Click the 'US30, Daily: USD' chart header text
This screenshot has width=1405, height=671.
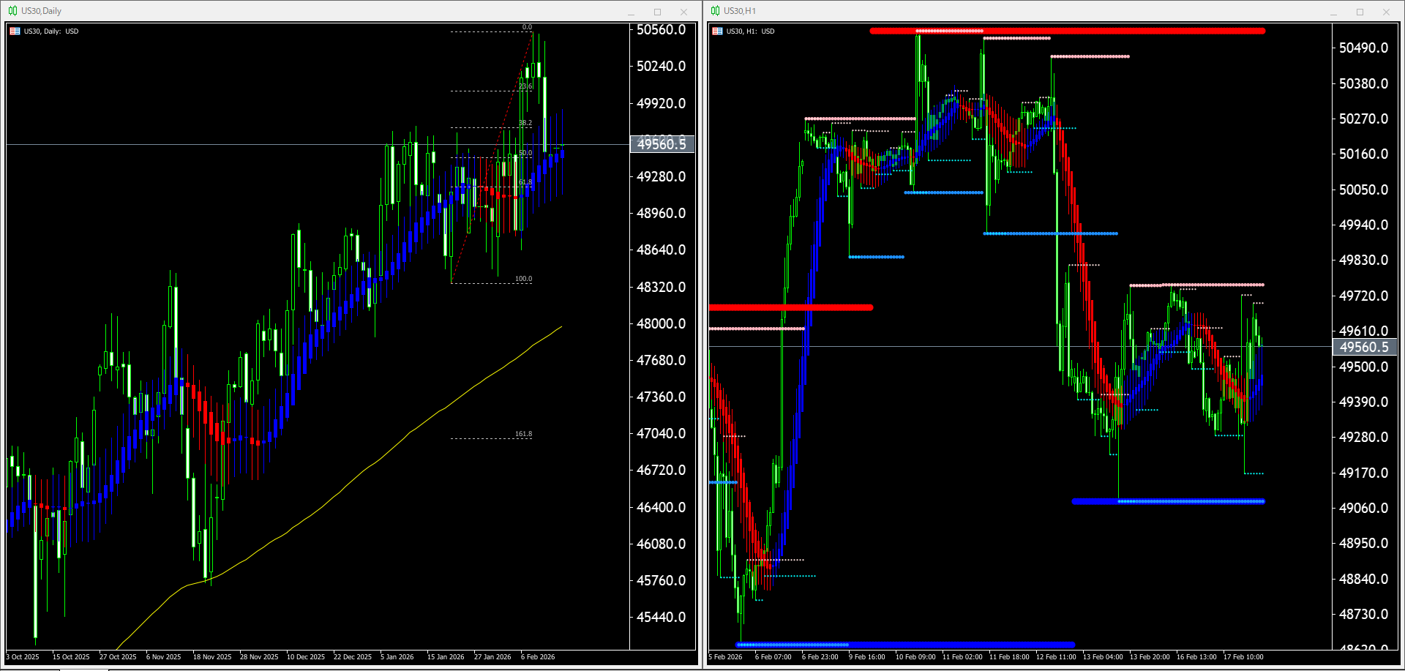coord(51,31)
